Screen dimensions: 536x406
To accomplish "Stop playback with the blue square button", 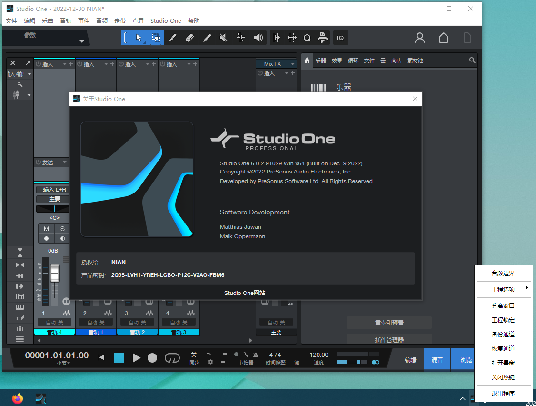I will (119, 358).
